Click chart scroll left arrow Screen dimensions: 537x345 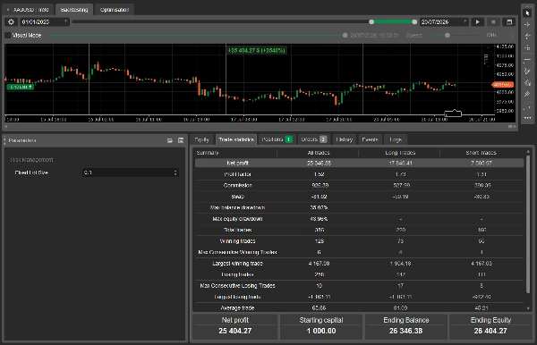pos(5,127)
